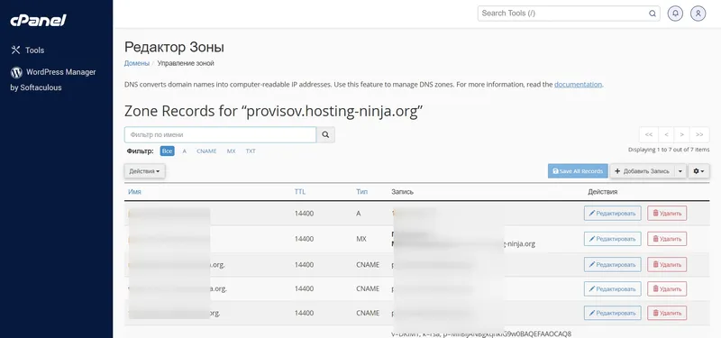Open the notifications bell
This screenshot has width=721, height=338.
675,14
